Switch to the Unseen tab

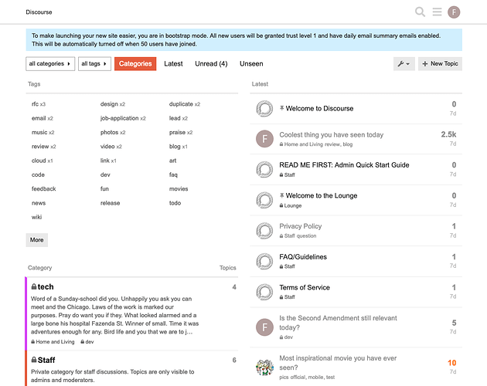[251, 63]
